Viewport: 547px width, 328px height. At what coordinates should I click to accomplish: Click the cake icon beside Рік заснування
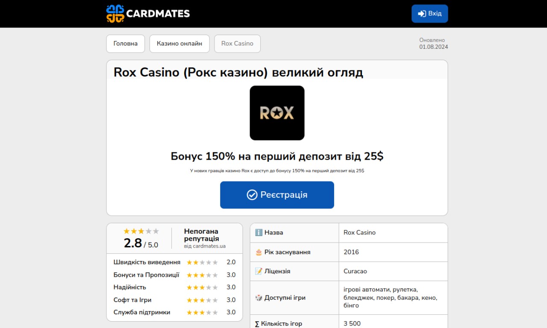[259, 252]
